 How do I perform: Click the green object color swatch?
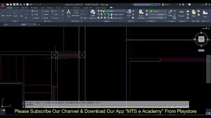(x=151, y=11)
